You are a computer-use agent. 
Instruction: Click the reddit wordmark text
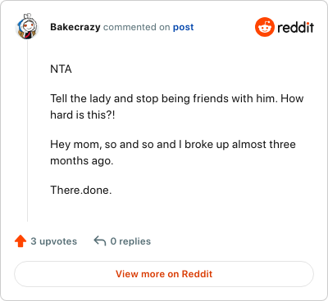[x=295, y=27]
